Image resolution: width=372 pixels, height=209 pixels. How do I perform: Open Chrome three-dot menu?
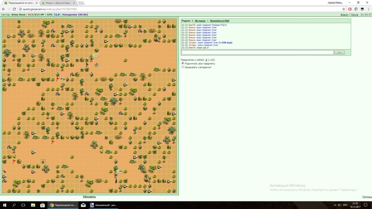click(x=368, y=9)
